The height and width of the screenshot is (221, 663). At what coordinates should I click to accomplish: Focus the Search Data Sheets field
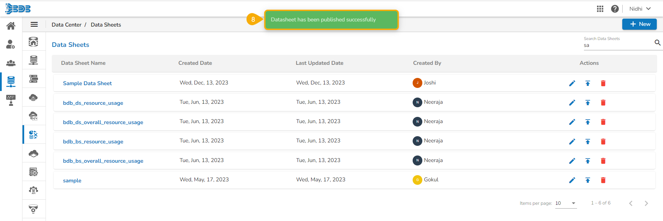click(616, 46)
